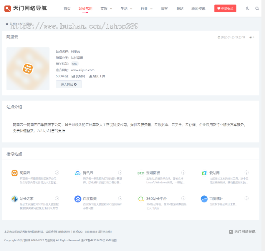Click the arrow icon on 宝塔面板 card
265x251 pixels.
(x=183, y=172)
